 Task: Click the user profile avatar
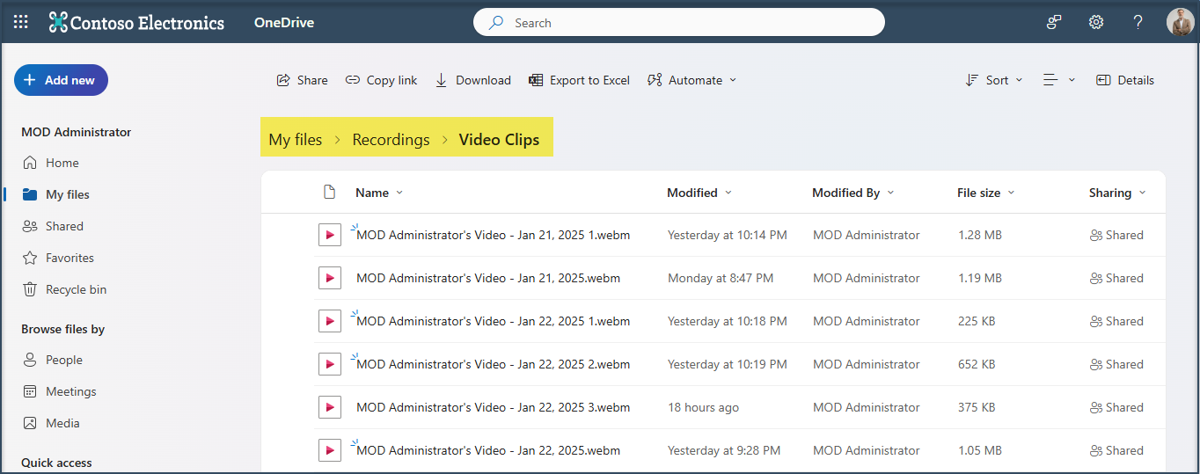(x=1179, y=22)
